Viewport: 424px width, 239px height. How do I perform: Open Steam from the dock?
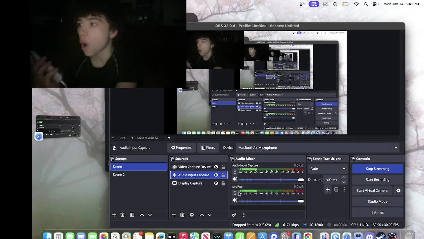click(x=381, y=236)
